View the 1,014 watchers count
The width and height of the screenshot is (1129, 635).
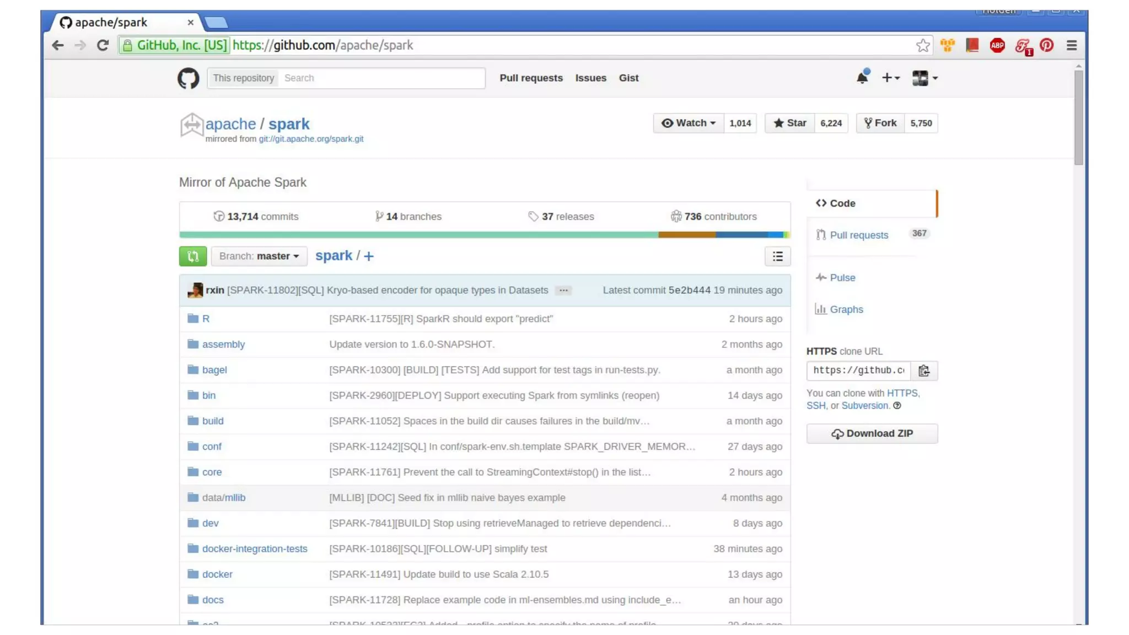[740, 123]
